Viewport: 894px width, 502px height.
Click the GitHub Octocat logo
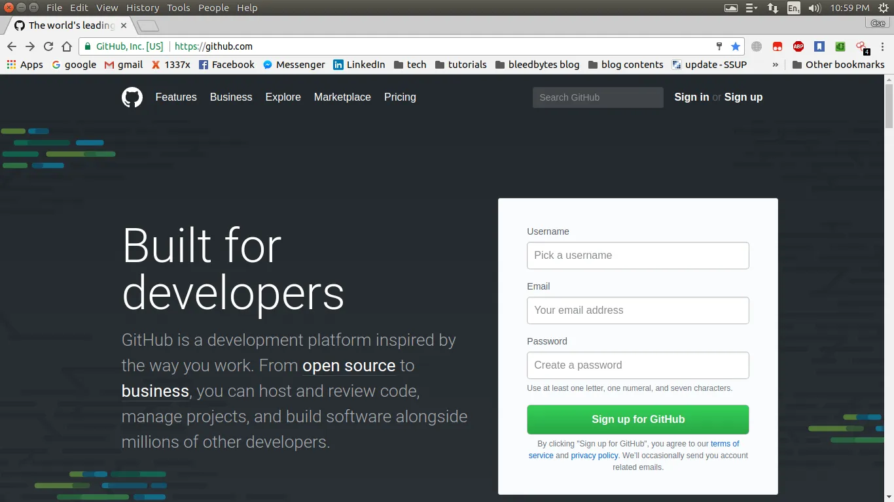[132, 97]
